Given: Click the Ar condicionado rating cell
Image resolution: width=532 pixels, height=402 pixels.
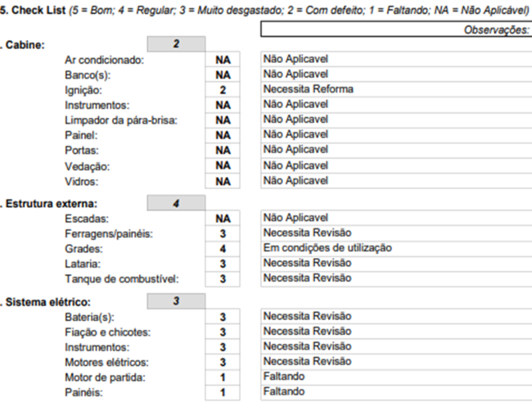Looking at the screenshot, I should pos(223,60).
